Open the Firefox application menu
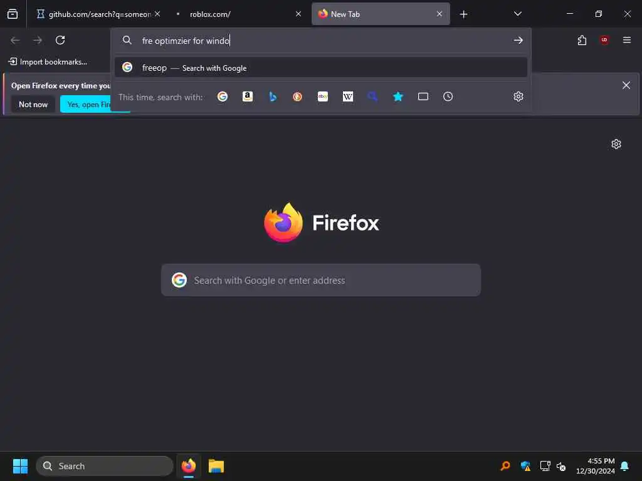Image resolution: width=642 pixels, height=481 pixels. coord(627,40)
